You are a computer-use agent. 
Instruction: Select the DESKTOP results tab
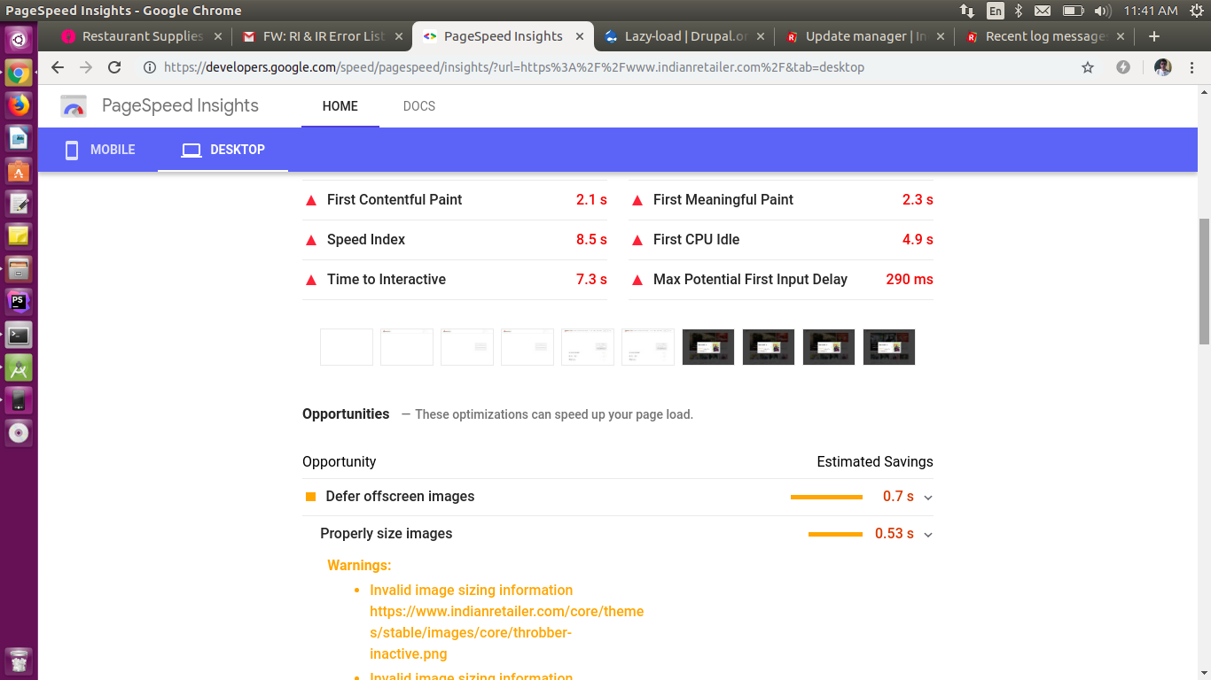coord(223,150)
